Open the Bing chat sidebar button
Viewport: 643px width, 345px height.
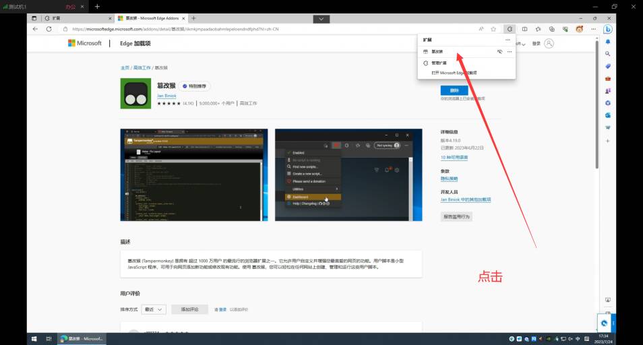608,29
